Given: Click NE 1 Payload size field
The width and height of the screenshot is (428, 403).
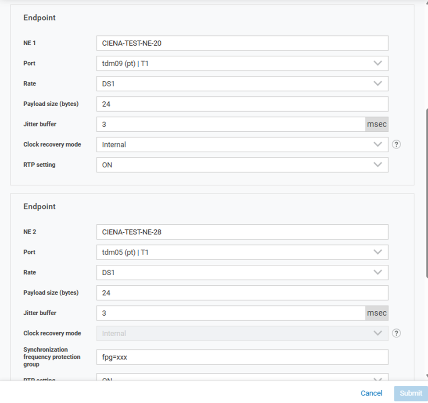Looking at the screenshot, I should point(242,104).
